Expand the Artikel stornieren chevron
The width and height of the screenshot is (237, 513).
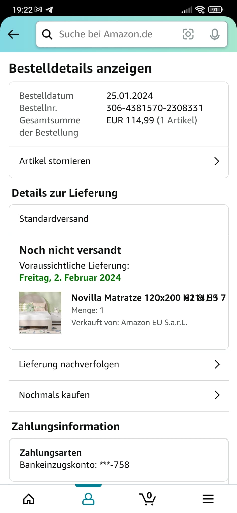[x=217, y=161]
